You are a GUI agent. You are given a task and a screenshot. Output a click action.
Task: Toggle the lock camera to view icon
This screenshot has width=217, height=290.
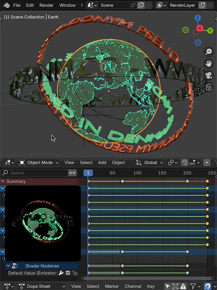point(209,87)
